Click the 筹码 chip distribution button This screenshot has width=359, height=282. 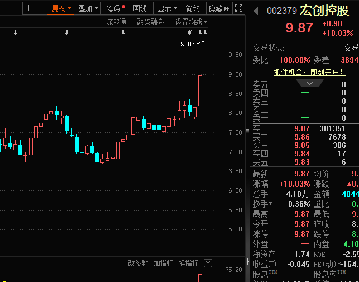116,8
